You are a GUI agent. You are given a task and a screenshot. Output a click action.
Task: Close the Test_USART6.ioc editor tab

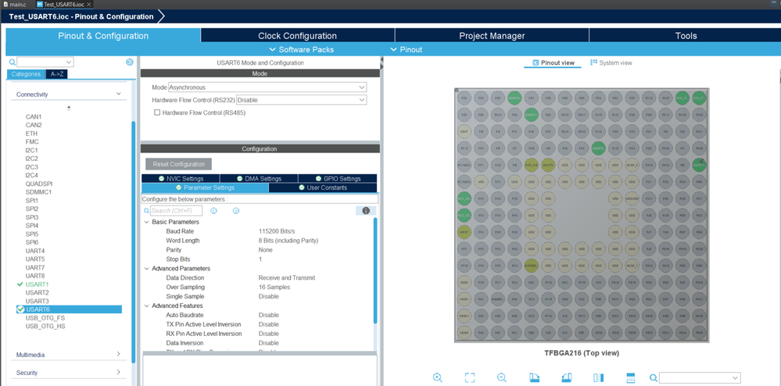pos(88,4)
